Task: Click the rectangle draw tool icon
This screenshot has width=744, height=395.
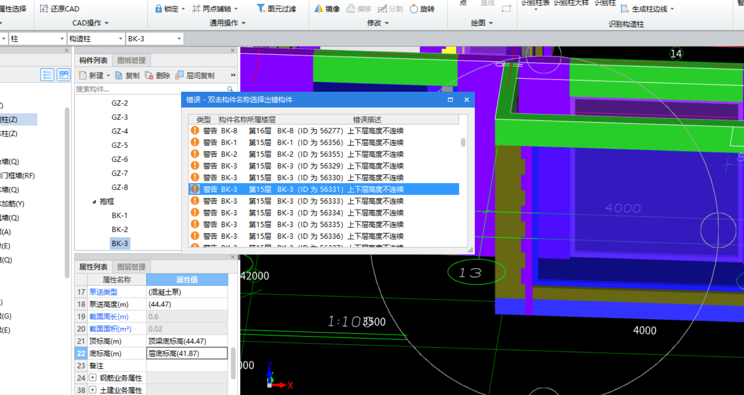Action: pos(506,8)
